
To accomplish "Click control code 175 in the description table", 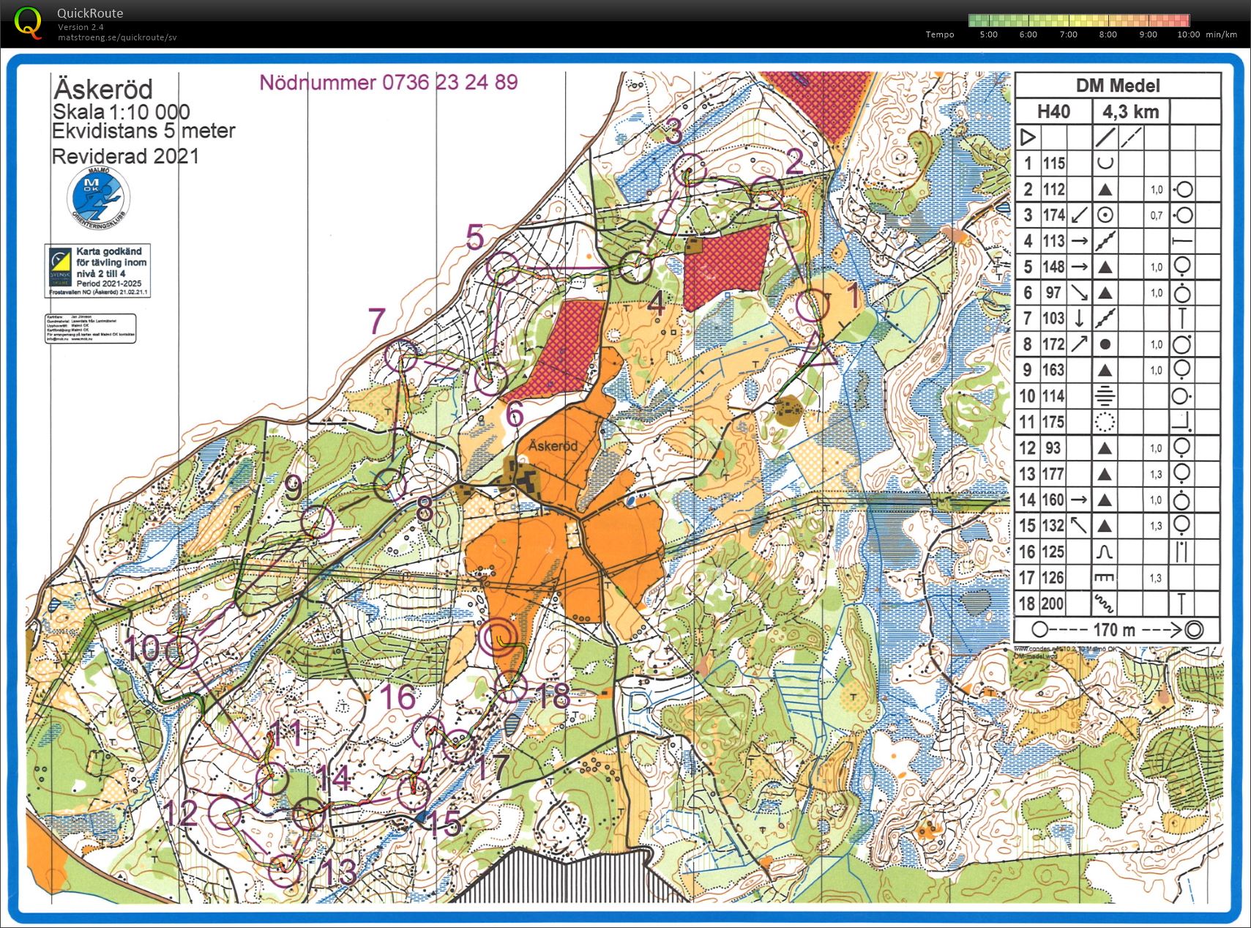I will pyautogui.click(x=1054, y=422).
